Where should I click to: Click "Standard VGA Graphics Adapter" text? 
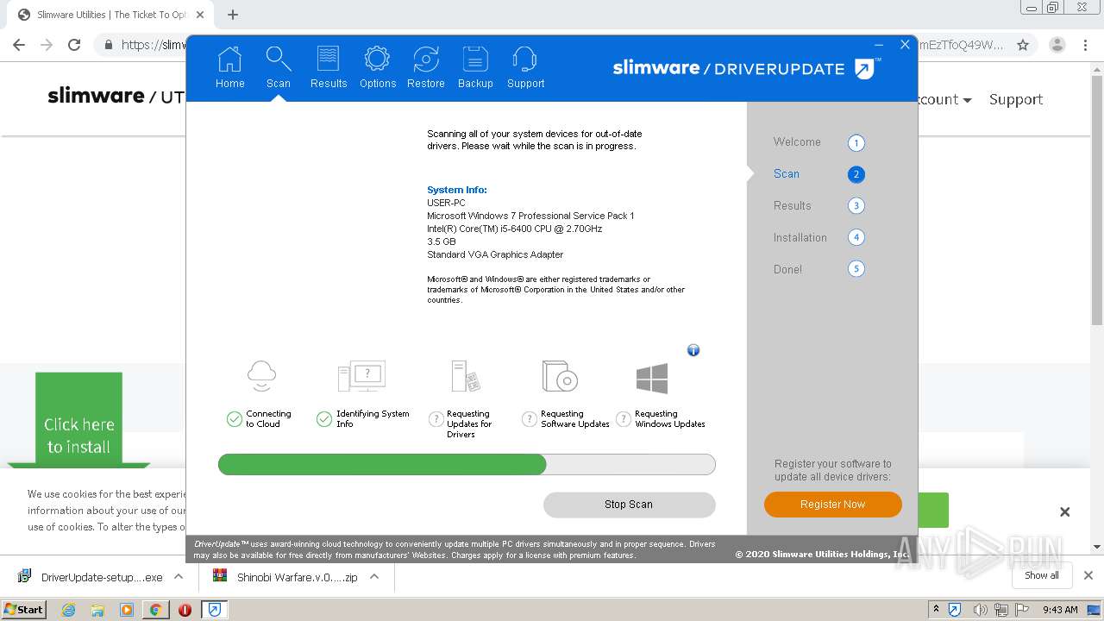click(495, 254)
